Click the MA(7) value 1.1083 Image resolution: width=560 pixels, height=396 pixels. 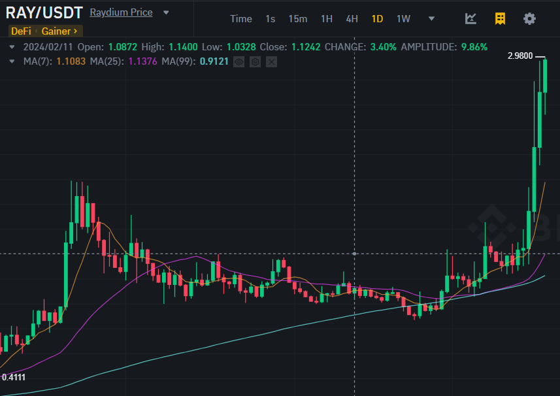[71, 61]
